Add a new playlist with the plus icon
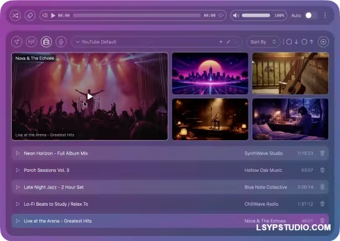Viewport: 340px width, 241px height. [221, 42]
